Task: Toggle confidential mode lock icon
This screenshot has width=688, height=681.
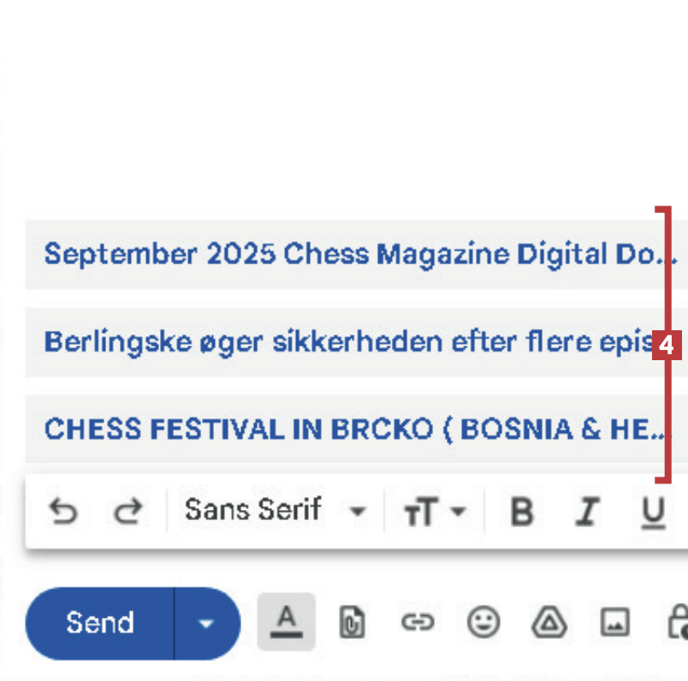Action: click(x=679, y=623)
